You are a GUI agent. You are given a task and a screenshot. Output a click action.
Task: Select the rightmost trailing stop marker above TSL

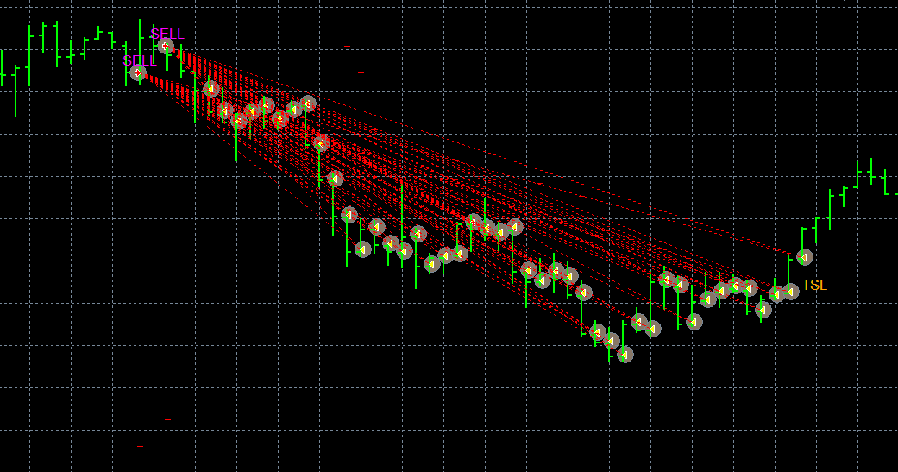(805, 257)
